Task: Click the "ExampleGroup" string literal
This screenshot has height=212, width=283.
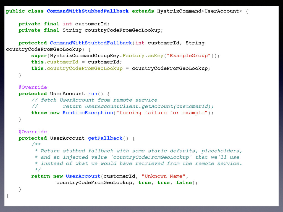Action: click(188, 55)
